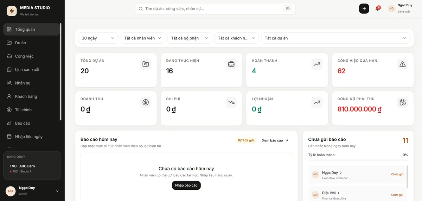
Task: Open the TVC · ABC Bank recording card
Action: (32, 165)
